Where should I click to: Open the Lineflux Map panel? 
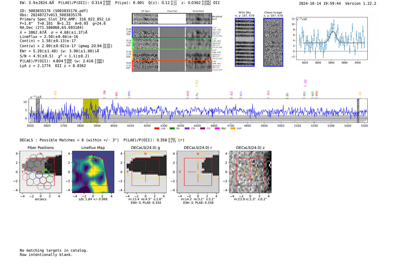click(x=93, y=172)
